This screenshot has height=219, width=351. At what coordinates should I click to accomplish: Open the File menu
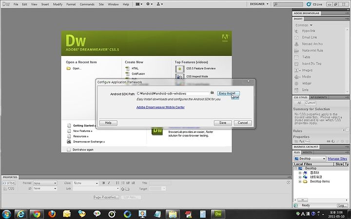click(16, 4)
